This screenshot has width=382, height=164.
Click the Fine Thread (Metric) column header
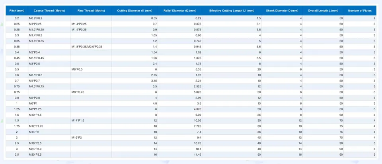tap(91, 11)
